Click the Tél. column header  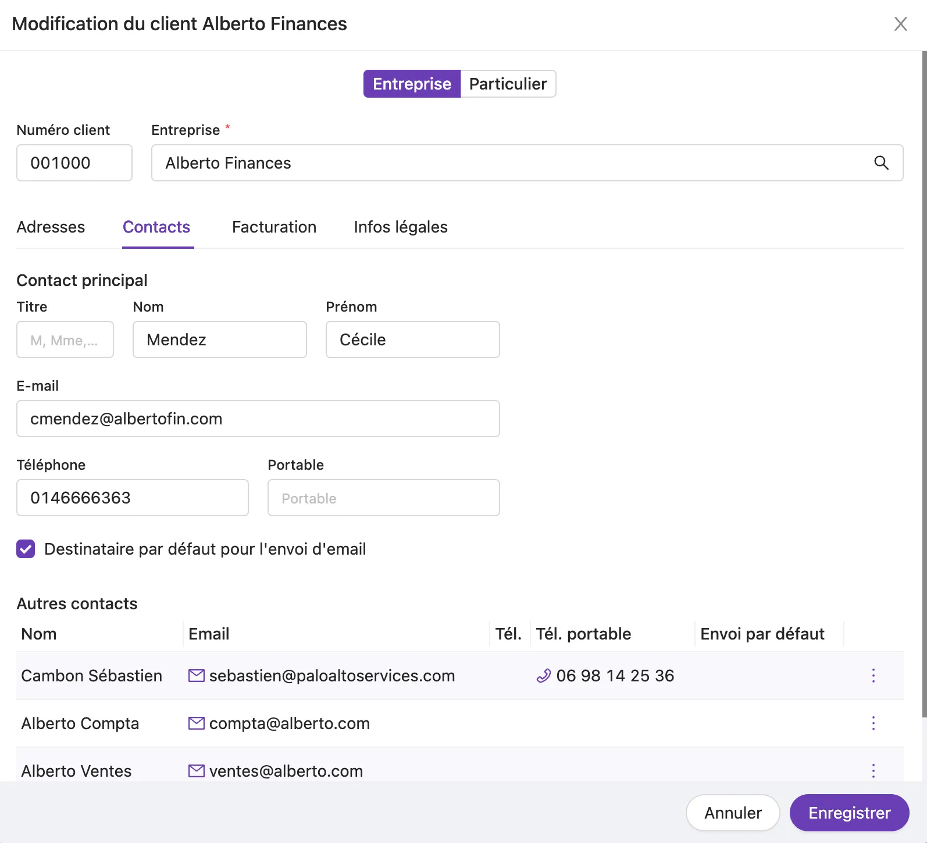point(508,634)
